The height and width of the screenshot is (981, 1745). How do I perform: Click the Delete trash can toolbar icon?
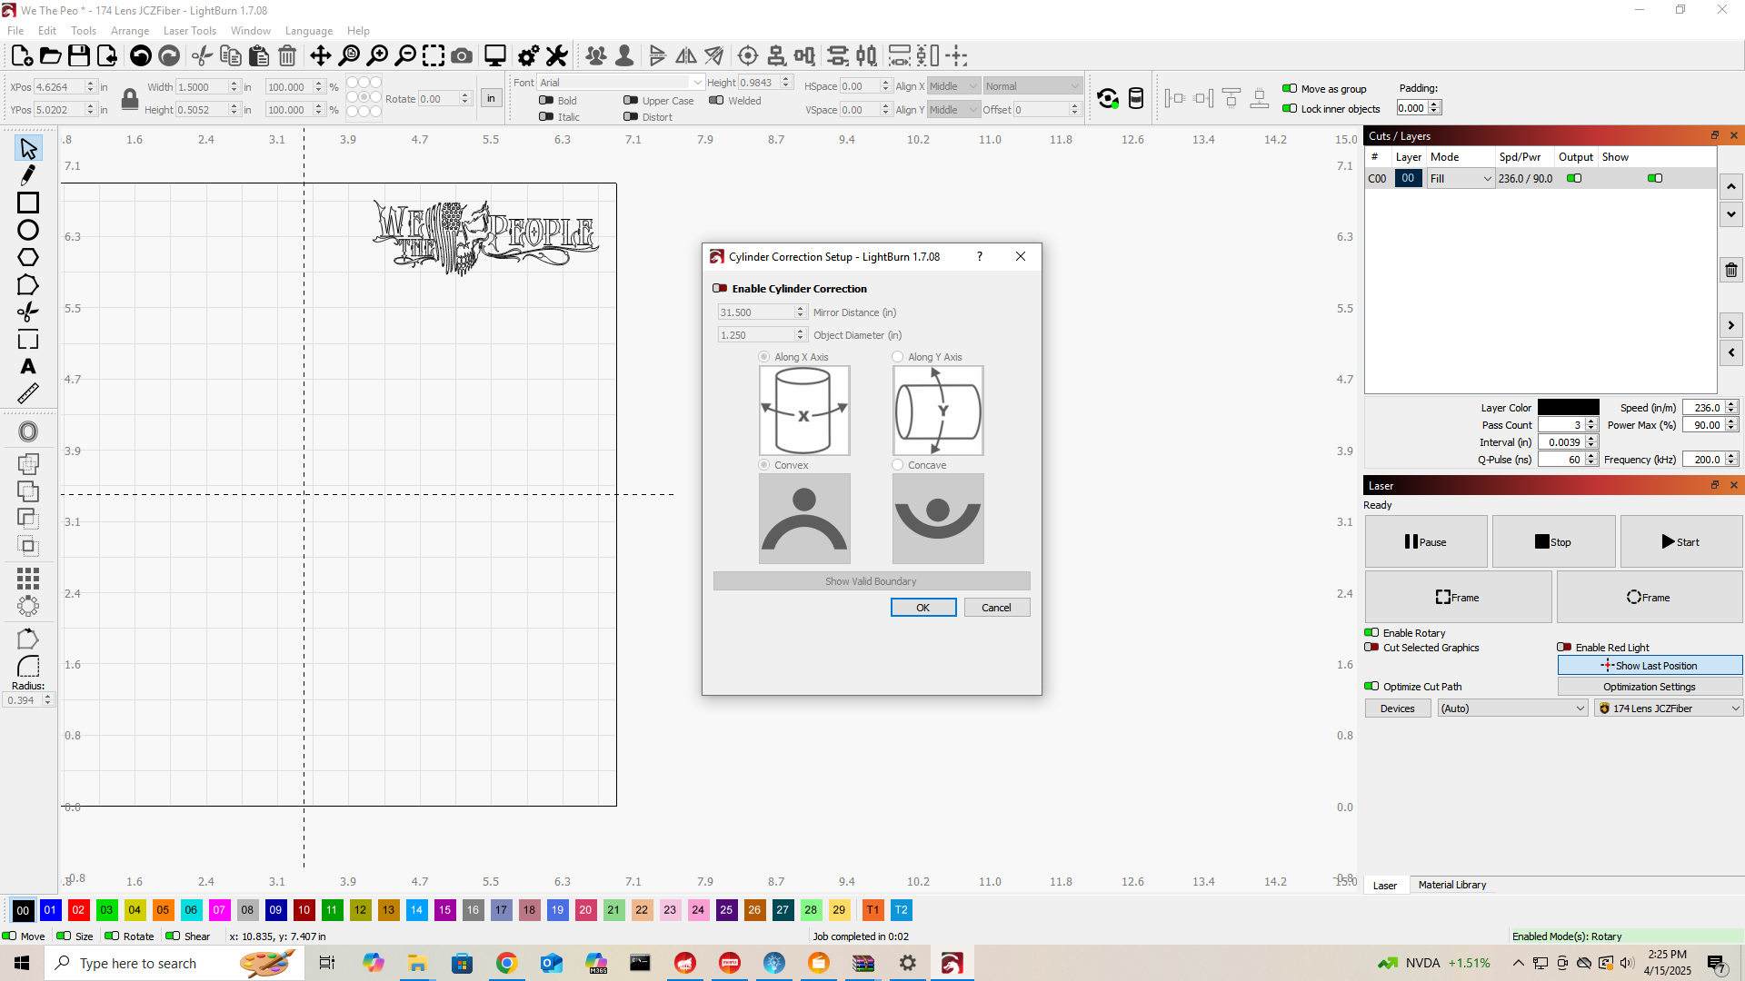tap(287, 56)
